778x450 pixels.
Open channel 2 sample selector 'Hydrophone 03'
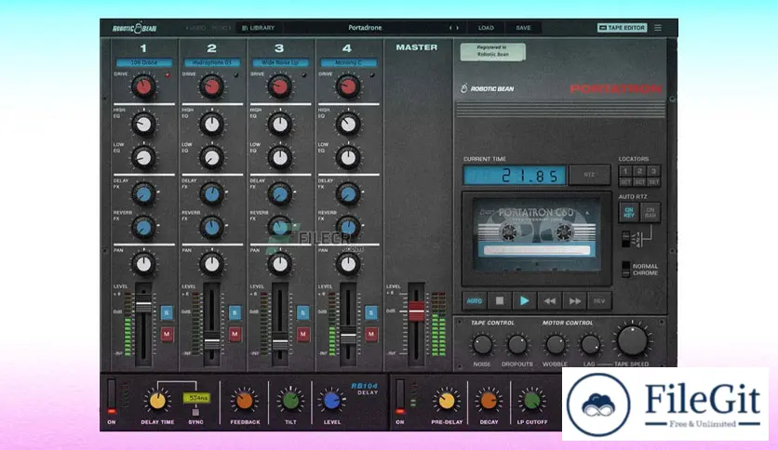pyautogui.click(x=212, y=63)
